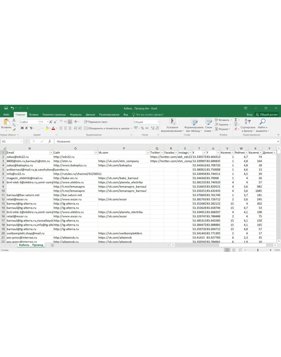Switch to the Вставка ribbon tab

tap(34, 115)
